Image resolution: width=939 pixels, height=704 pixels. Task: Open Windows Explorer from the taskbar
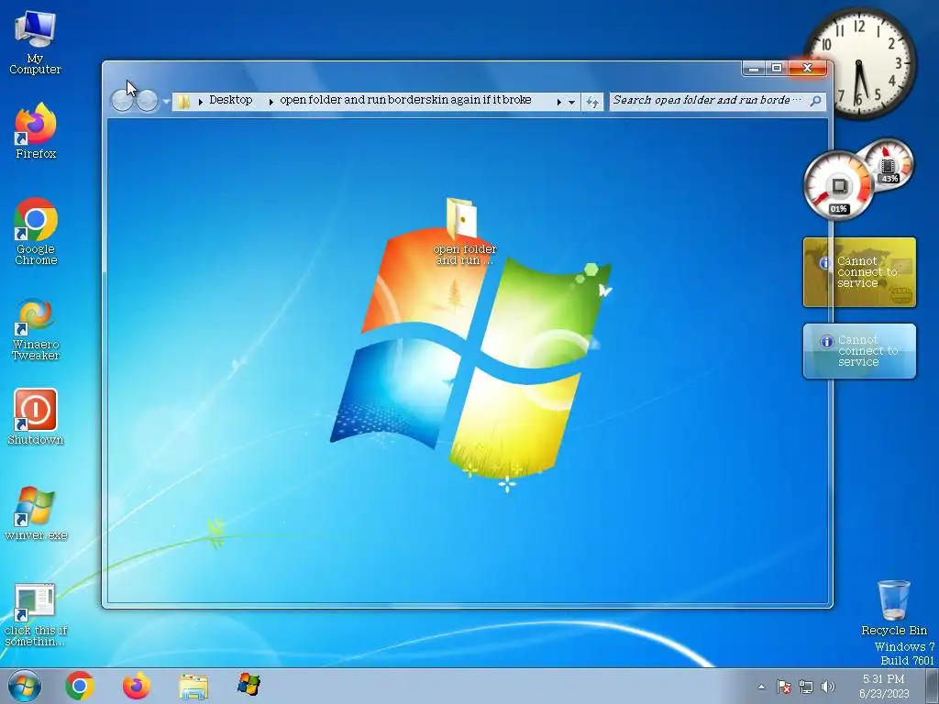click(193, 686)
